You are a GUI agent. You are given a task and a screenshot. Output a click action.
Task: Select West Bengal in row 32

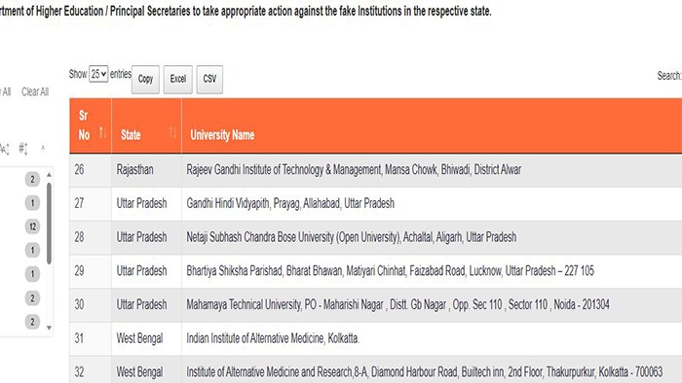point(139,372)
